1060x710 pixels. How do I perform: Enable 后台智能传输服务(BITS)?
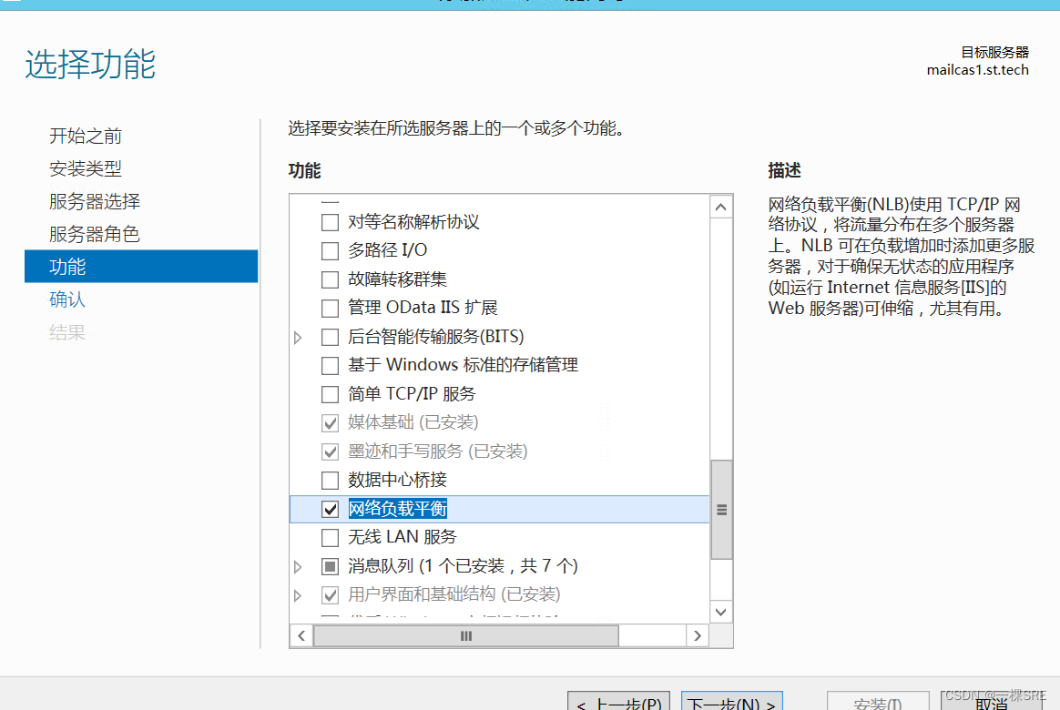tap(331, 337)
